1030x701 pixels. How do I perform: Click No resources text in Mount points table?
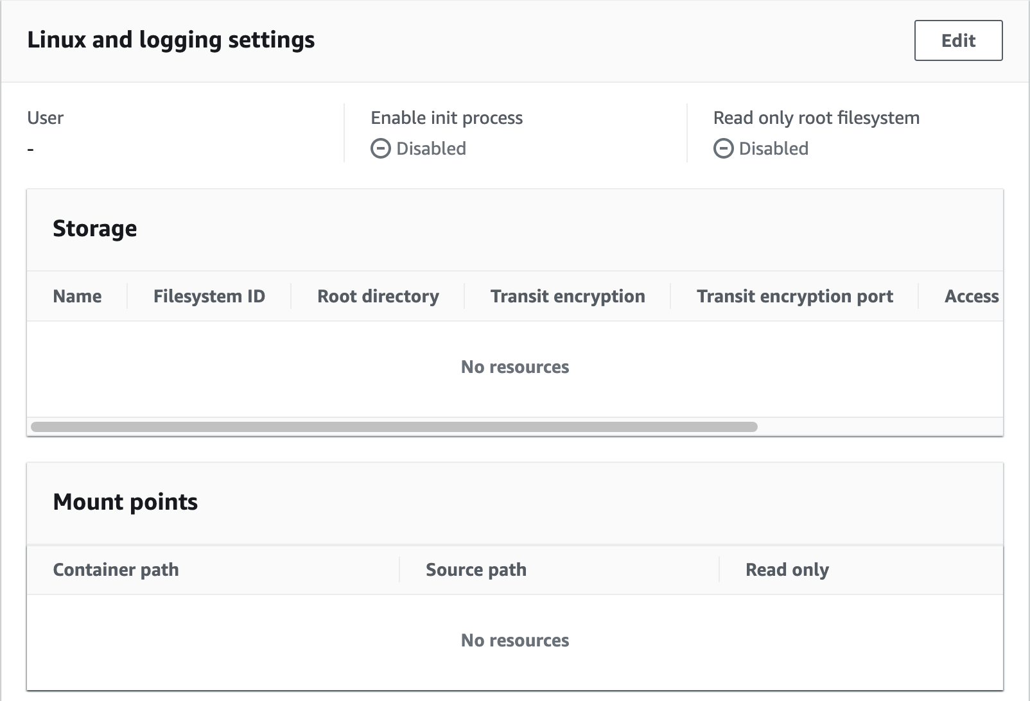click(515, 640)
